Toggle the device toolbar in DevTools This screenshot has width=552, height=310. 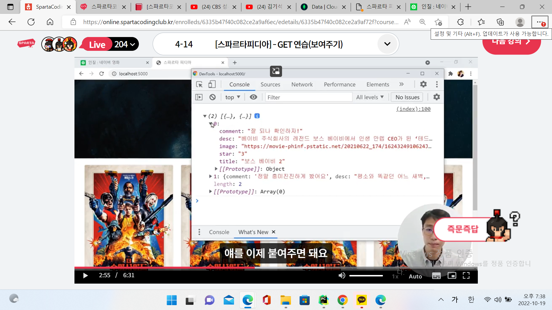coord(212,84)
